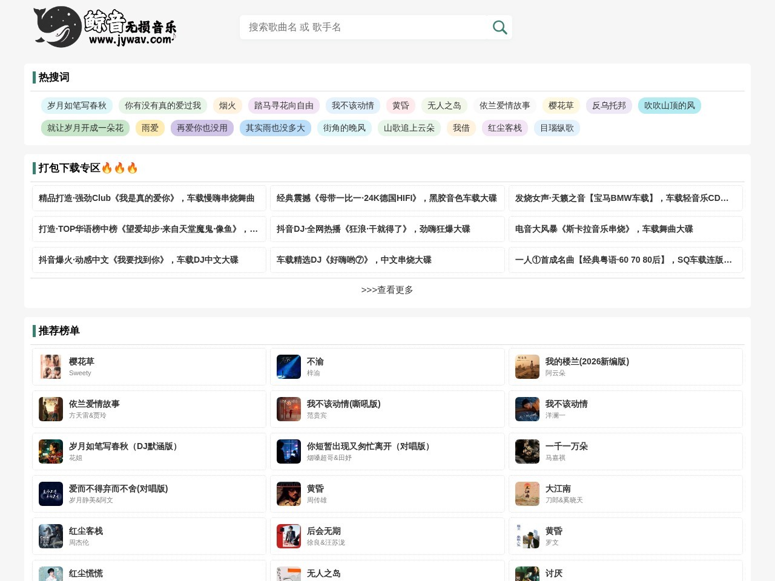775x581 pixels.
Task: Open cover thumbnail for 红尘客栈 by 周杰伦
Action: coord(51,536)
